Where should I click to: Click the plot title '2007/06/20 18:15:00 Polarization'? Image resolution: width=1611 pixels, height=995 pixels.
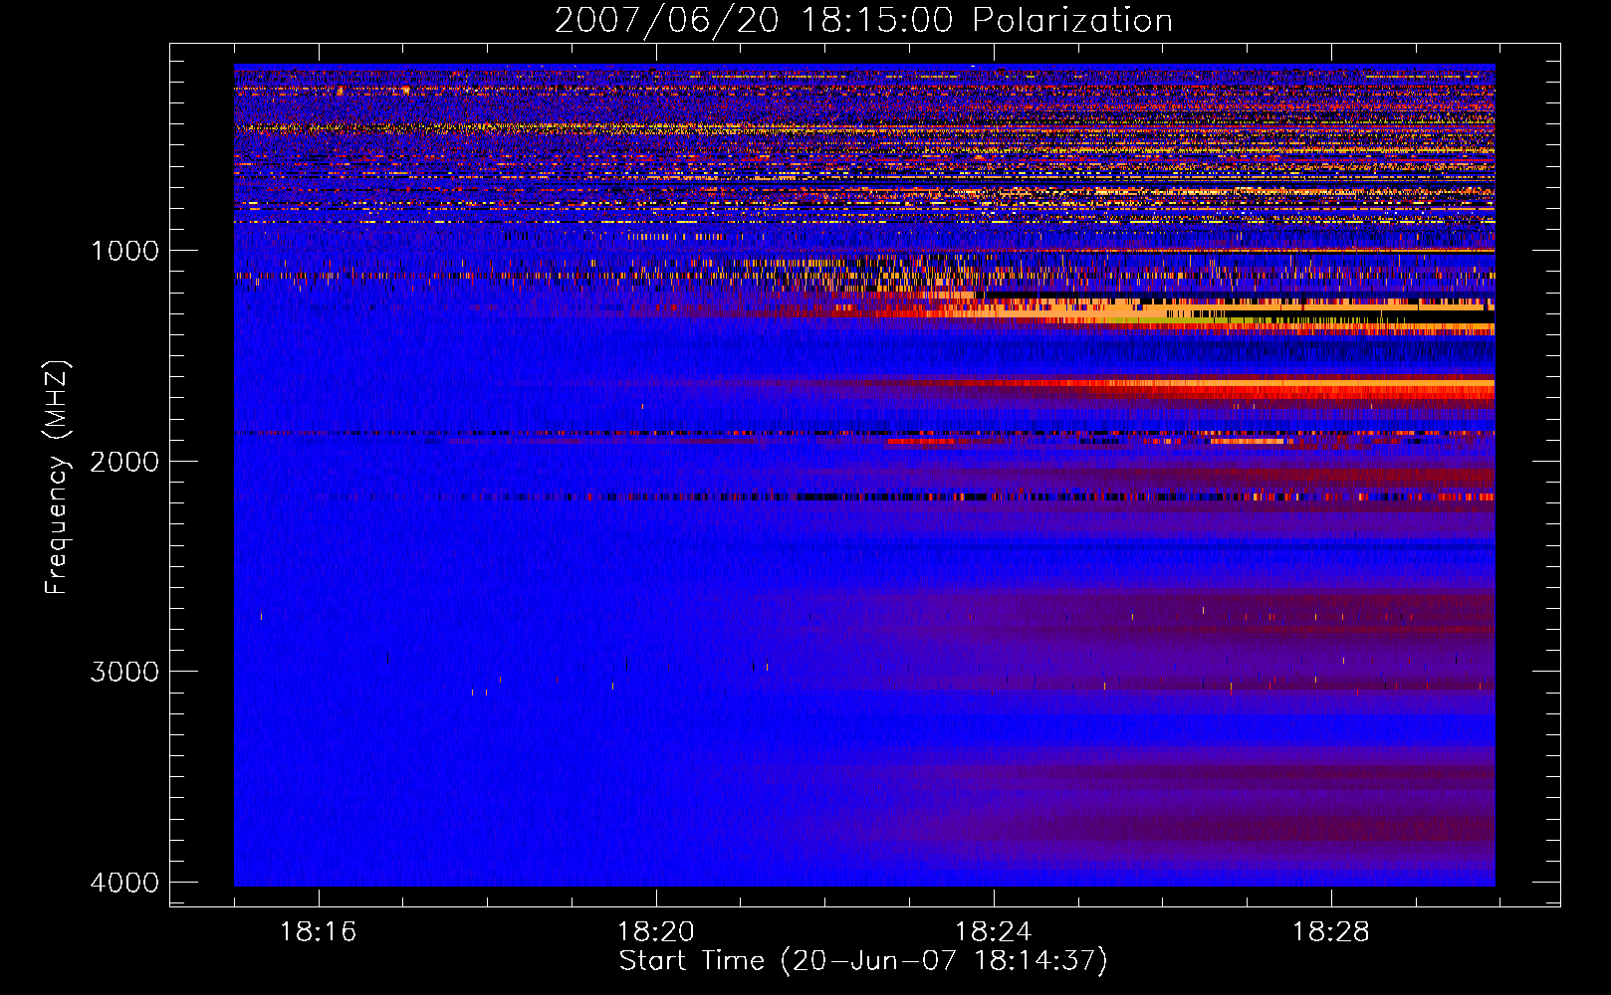(x=863, y=20)
